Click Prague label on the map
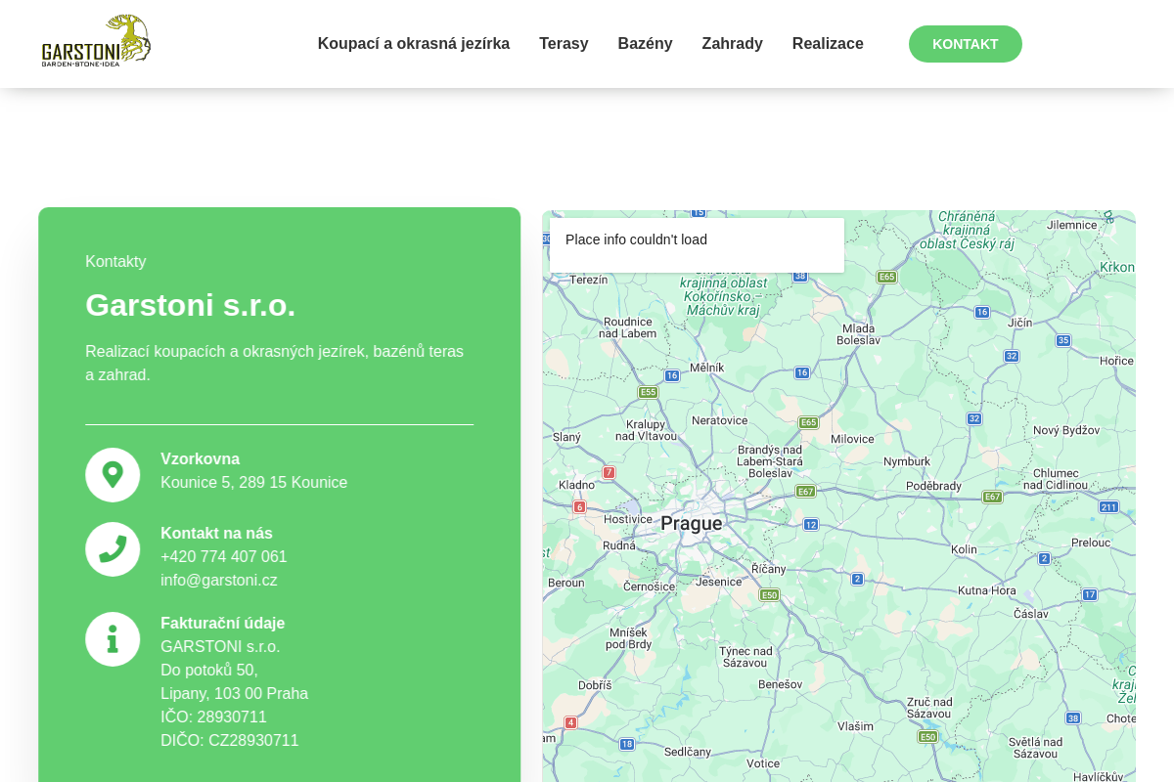The width and height of the screenshot is (1174, 782). (x=691, y=524)
